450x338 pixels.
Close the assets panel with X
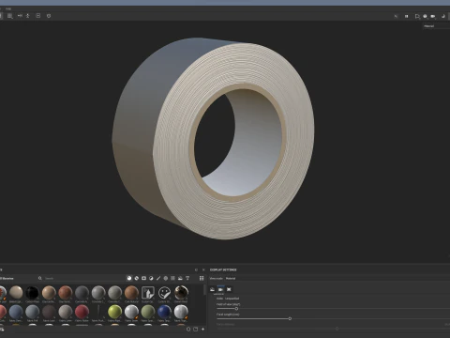203,269
